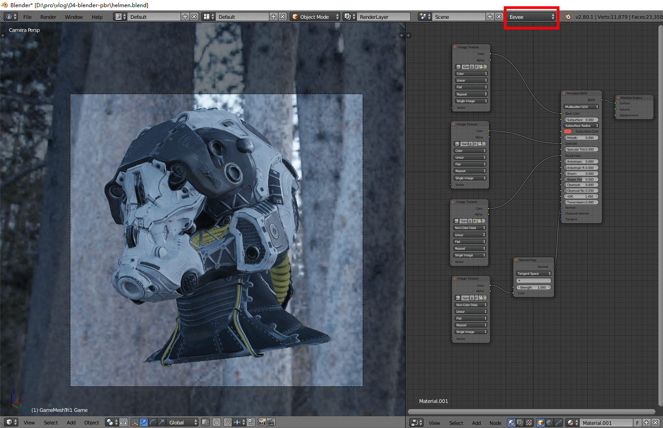The height and width of the screenshot is (428, 663).
Task: Collapse the Normal Map node triangle
Action: pyautogui.click(x=516, y=260)
